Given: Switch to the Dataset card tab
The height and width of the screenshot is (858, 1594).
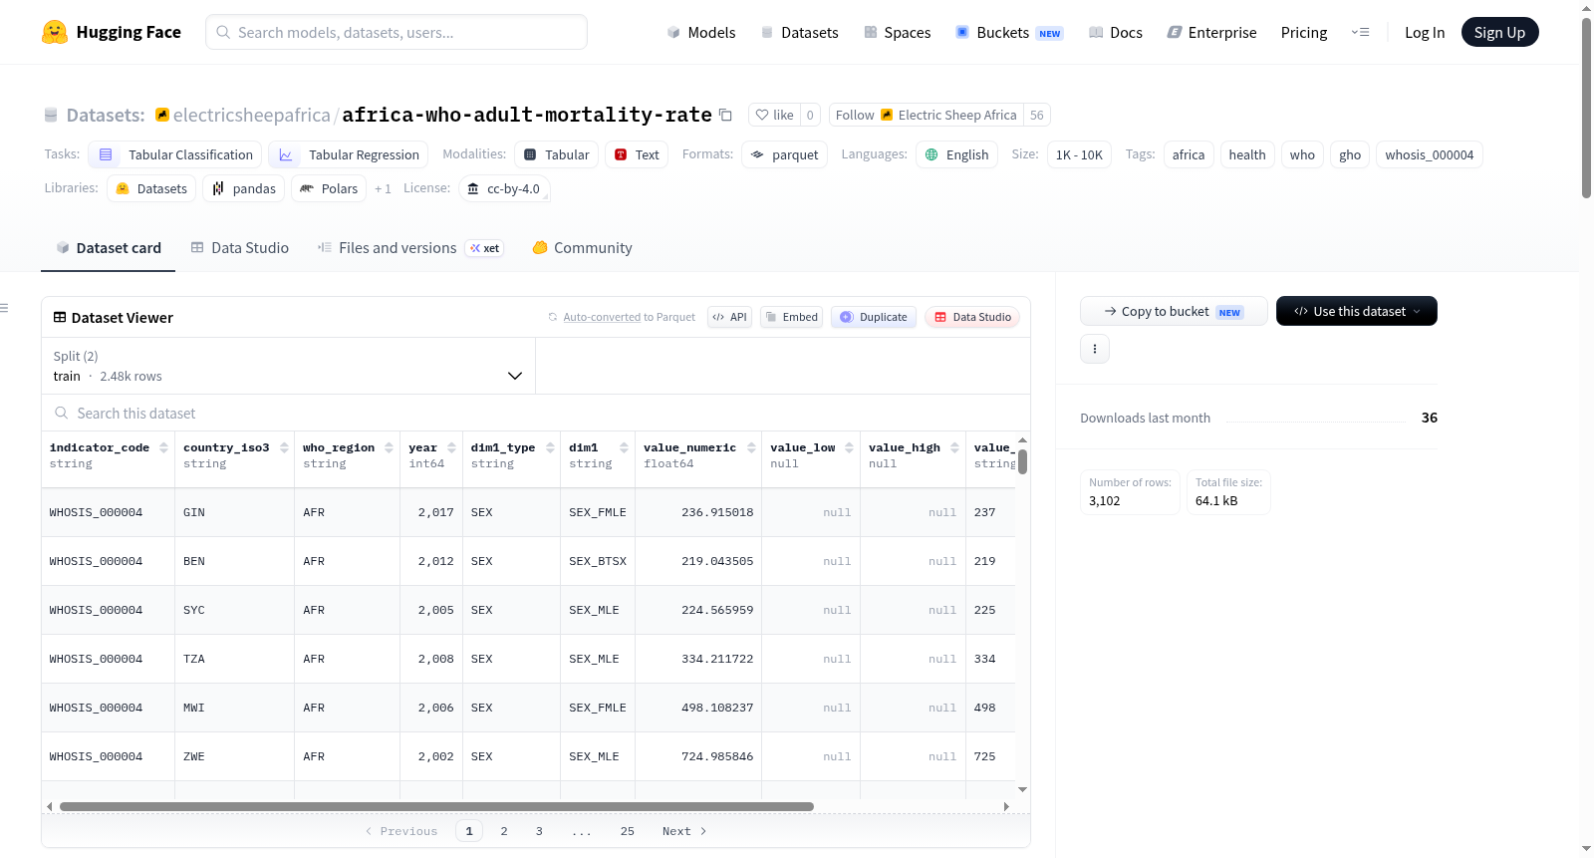Looking at the screenshot, I should pos(109,248).
